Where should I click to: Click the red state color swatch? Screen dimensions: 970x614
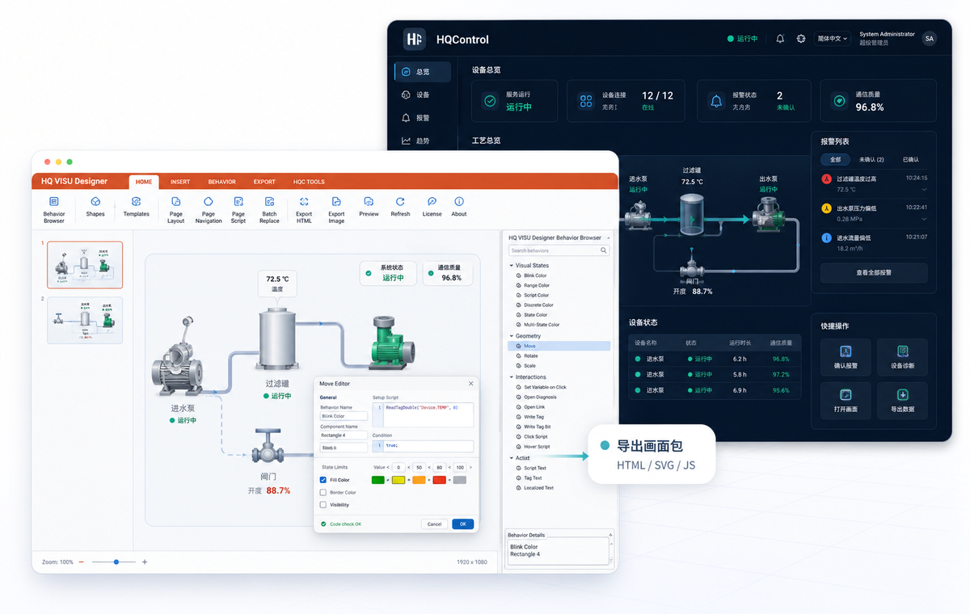tap(439, 480)
